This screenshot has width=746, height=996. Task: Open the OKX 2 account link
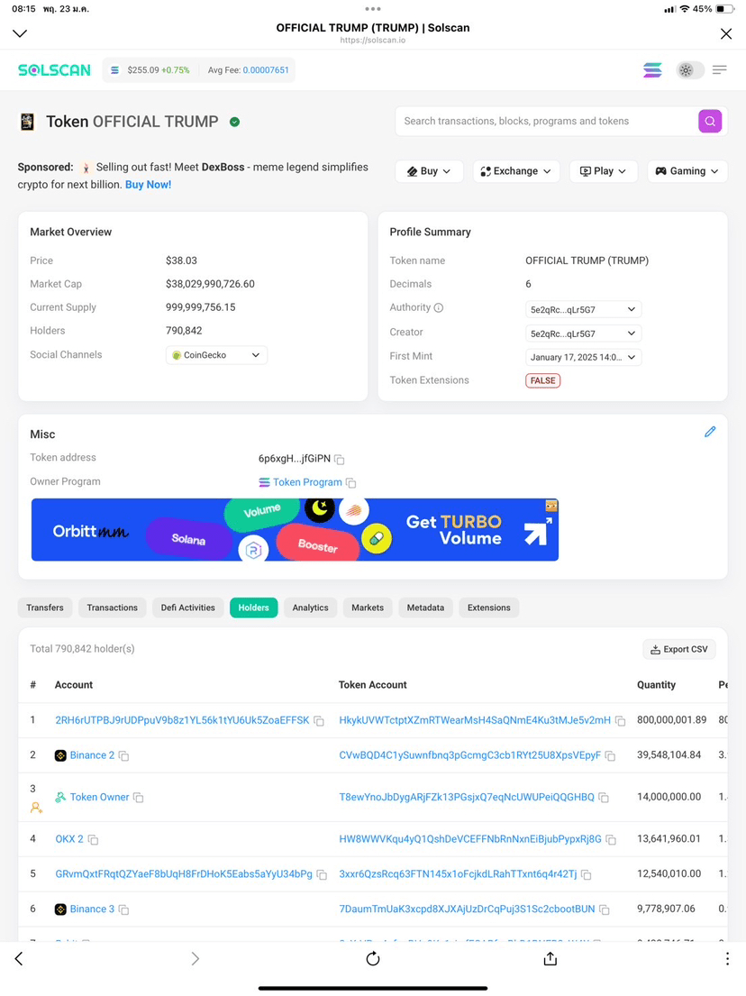[x=69, y=839]
